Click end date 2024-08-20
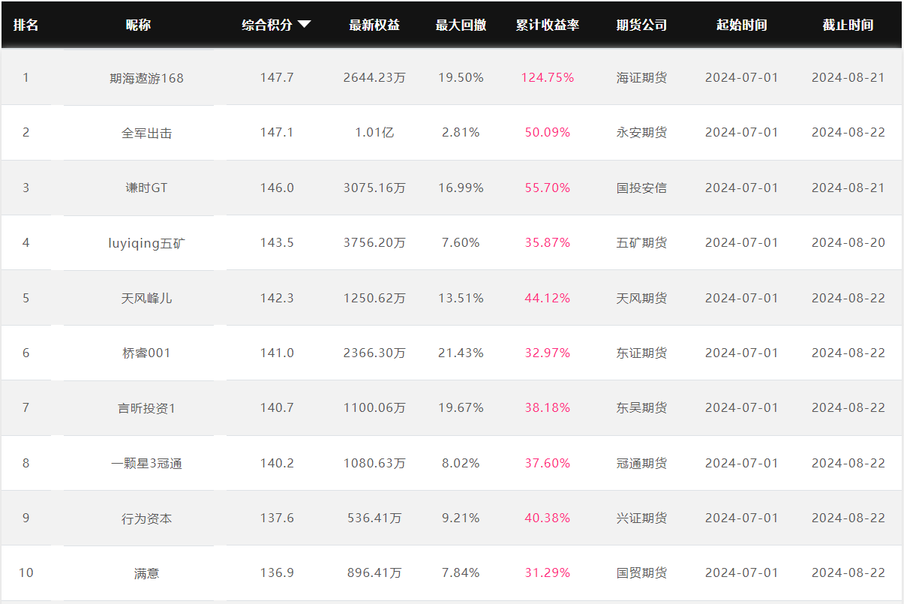904x604 pixels. 848,242
